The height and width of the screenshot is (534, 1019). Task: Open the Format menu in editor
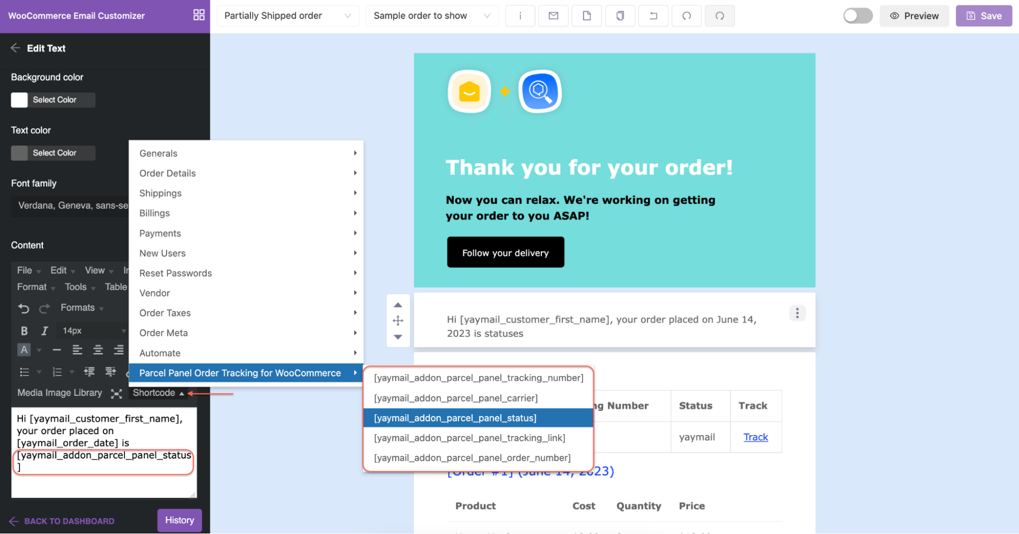point(36,287)
